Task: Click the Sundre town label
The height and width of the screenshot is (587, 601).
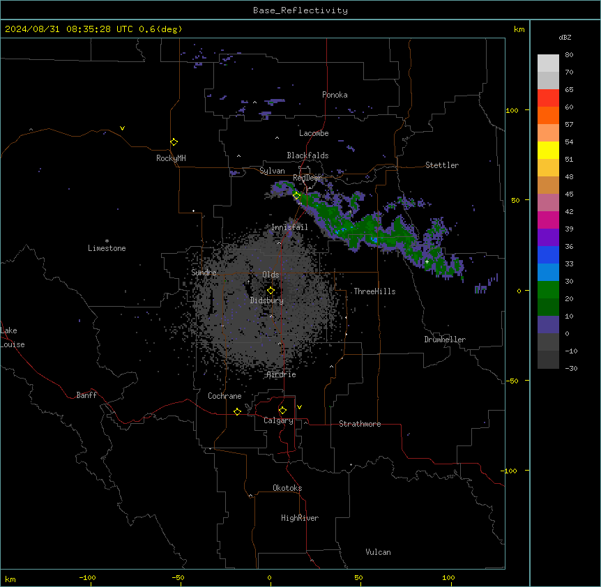Action: click(x=204, y=273)
